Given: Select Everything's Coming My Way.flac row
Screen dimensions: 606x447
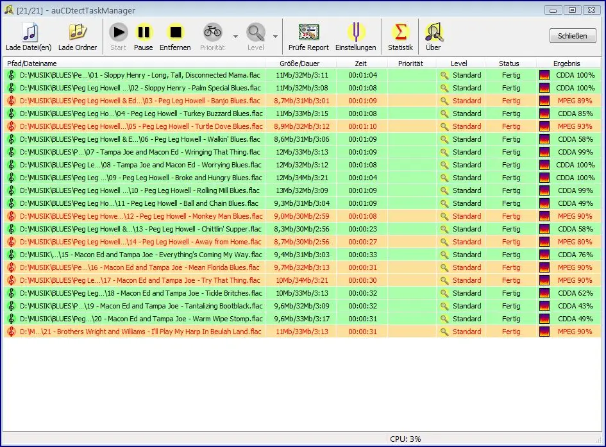Looking at the screenshot, I should [x=302, y=255].
